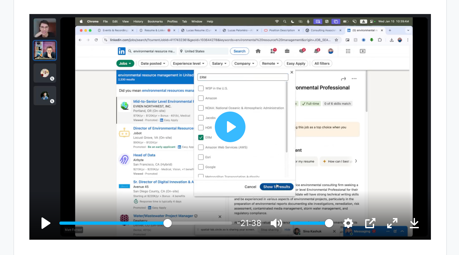Click Cancel in the company filter popup
459x255 pixels.
click(250, 187)
